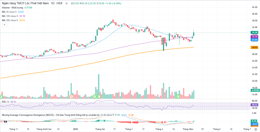Click the F marker near Tháng Năm
This screenshot has width=260, height=132.
[178, 96]
